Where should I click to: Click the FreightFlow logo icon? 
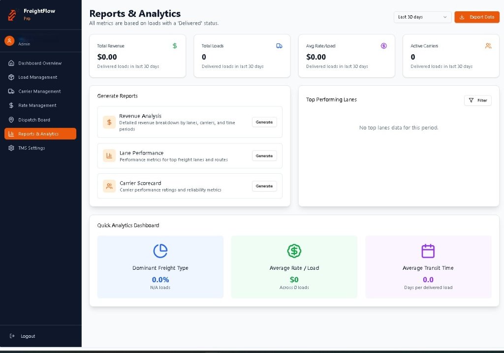[12, 14]
